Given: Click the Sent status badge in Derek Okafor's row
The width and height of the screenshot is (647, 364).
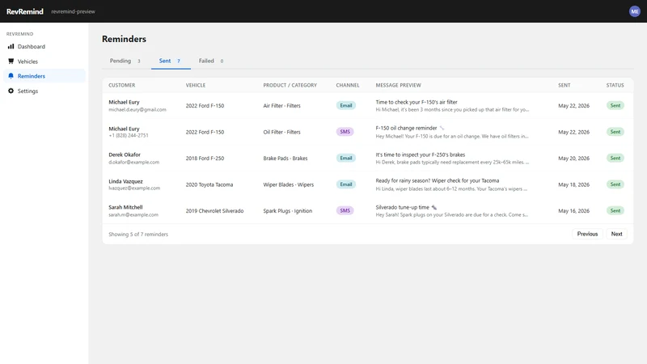Looking at the screenshot, I should pyautogui.click(x=615, y=158).
